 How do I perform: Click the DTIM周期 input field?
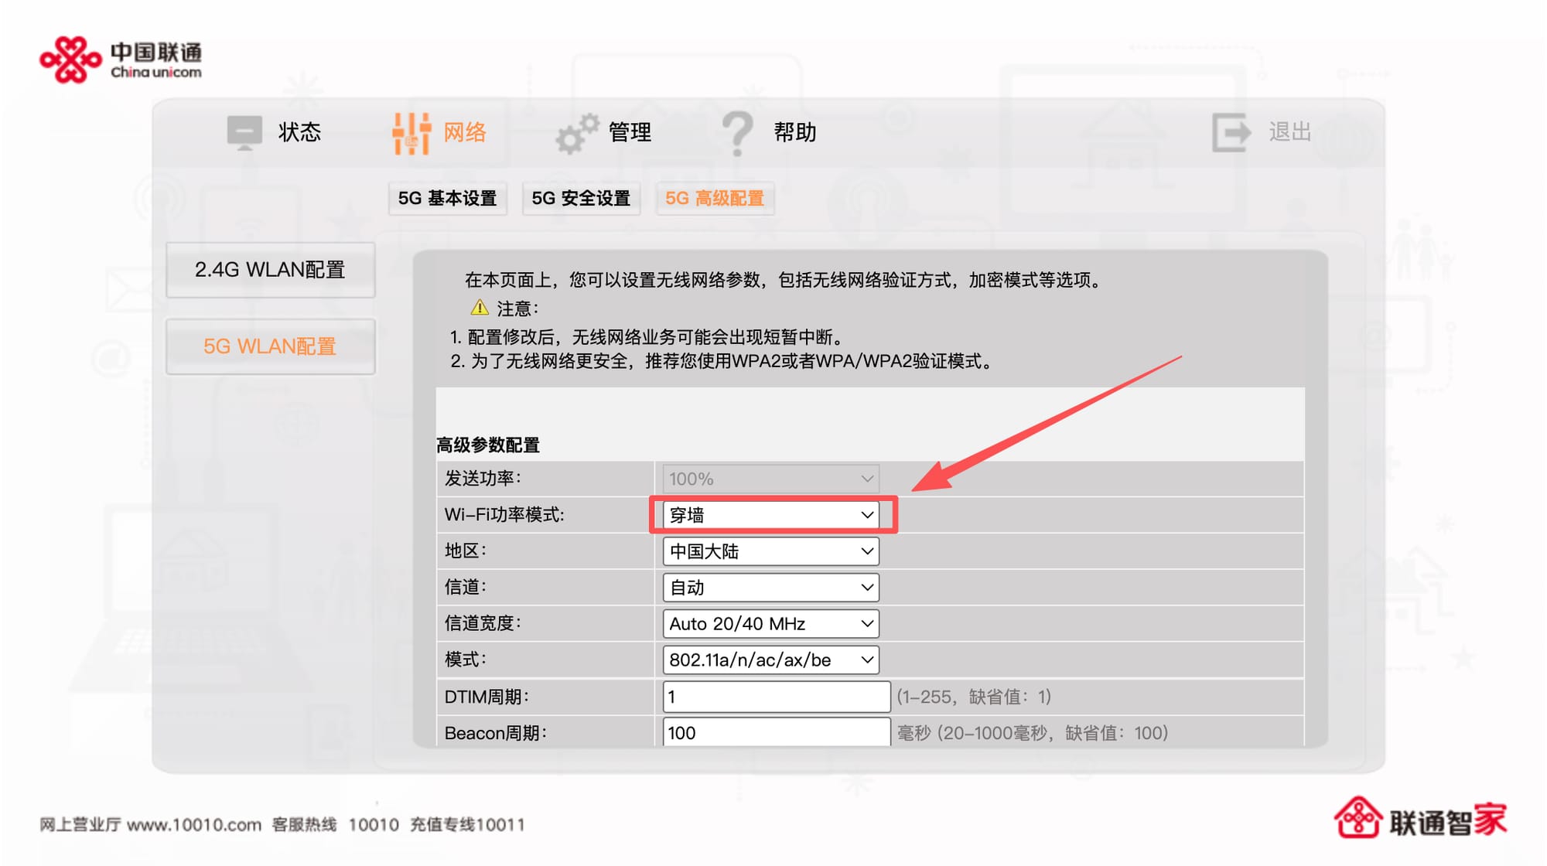(776, 697)
